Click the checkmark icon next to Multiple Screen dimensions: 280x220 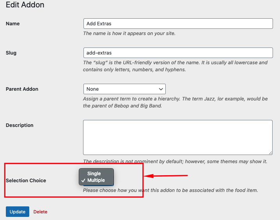pos(83,180)
